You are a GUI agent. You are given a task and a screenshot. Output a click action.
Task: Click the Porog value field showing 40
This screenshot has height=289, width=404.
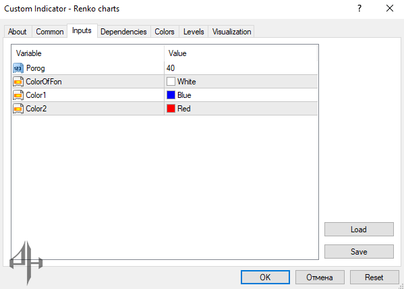click(x=241, y=68)
